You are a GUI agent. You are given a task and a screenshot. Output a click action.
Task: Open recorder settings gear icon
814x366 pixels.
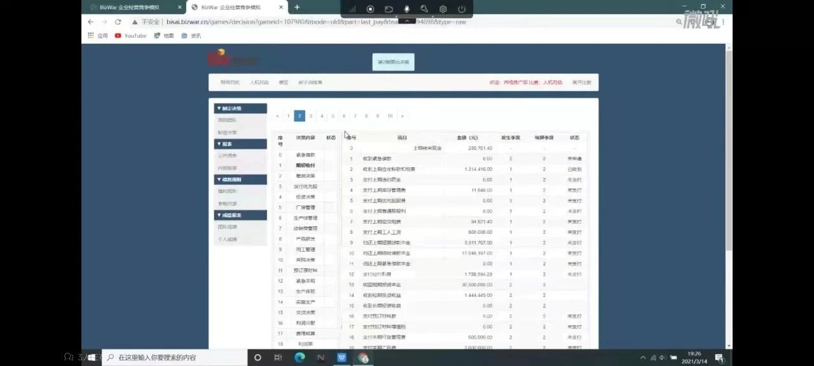[443, 10]
